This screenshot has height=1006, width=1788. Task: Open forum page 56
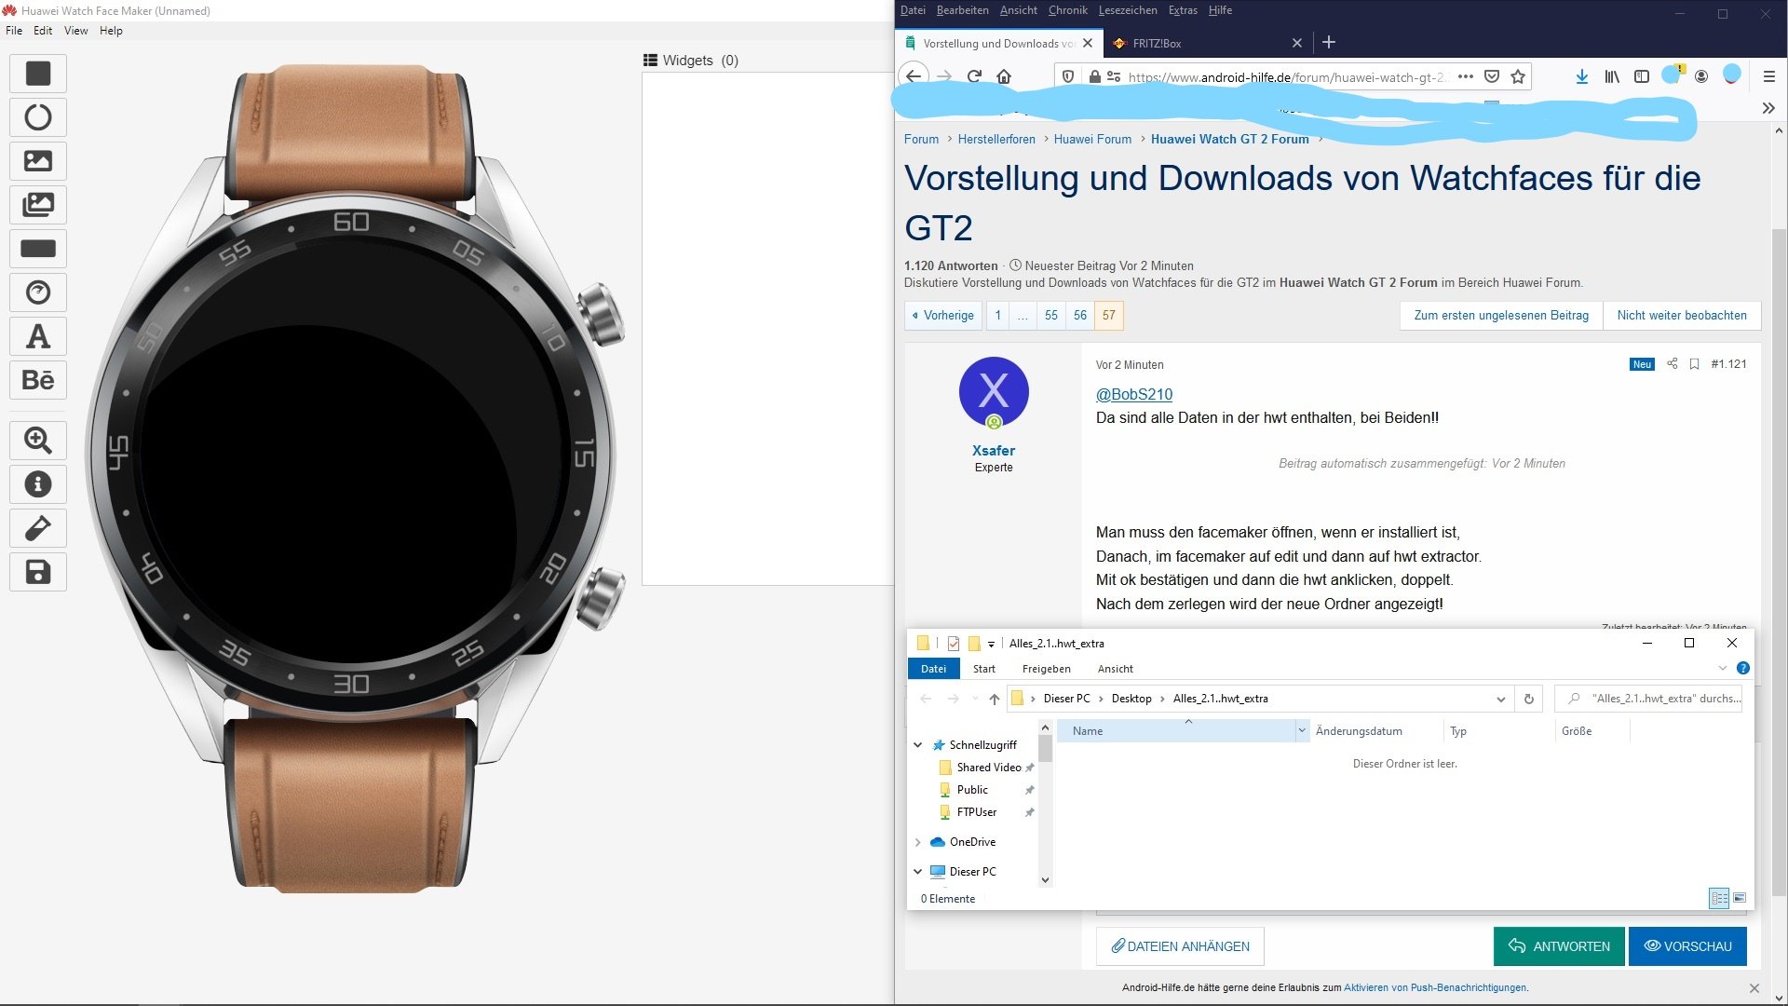[1079, 316]
